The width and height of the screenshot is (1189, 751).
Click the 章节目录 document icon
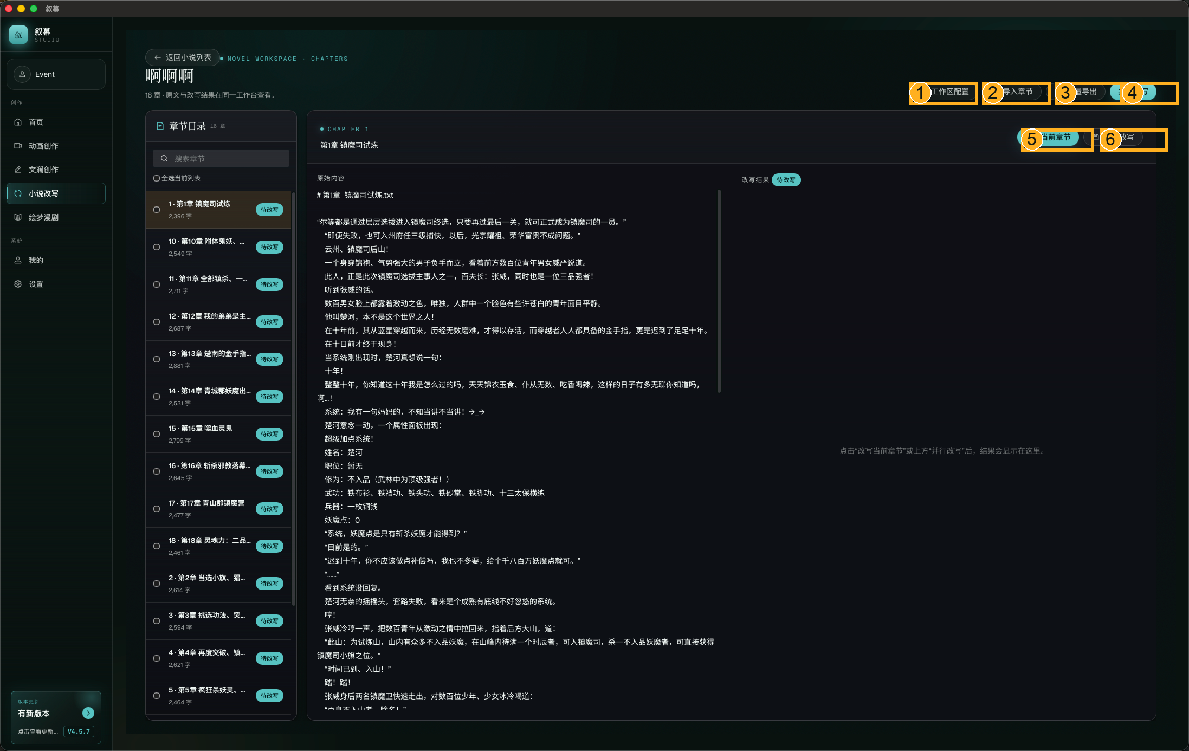160,126
